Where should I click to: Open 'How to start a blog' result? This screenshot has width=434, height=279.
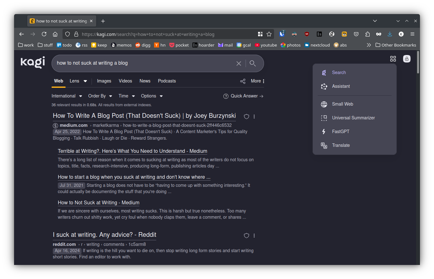tap(134, 177)
